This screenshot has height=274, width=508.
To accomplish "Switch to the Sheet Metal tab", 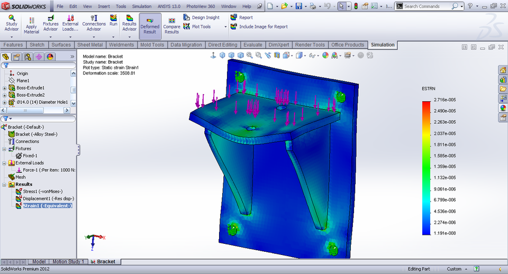I will pos(90,44).
